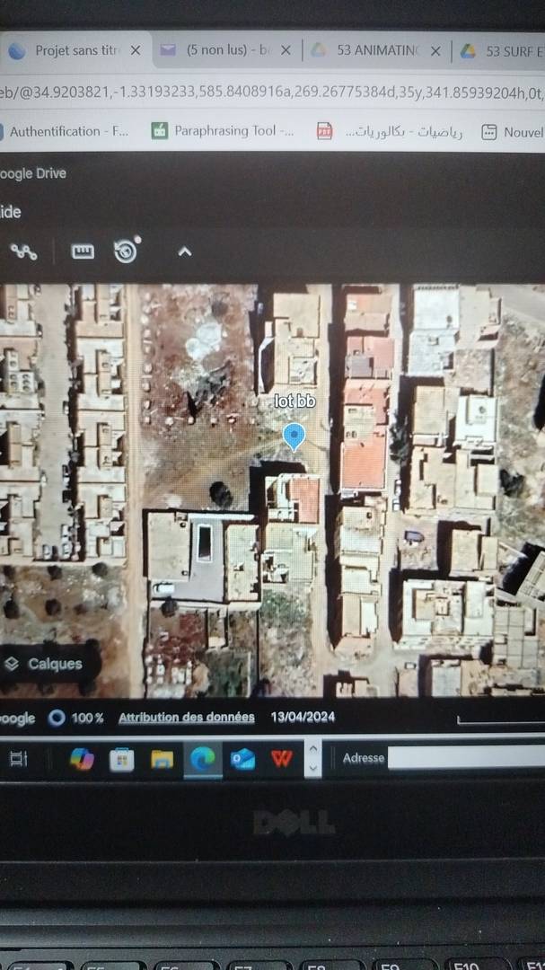Viewport: 545px width, 970px height.
Task: Click the taskbar Adresse input field
Action: [x=465, y=758]
